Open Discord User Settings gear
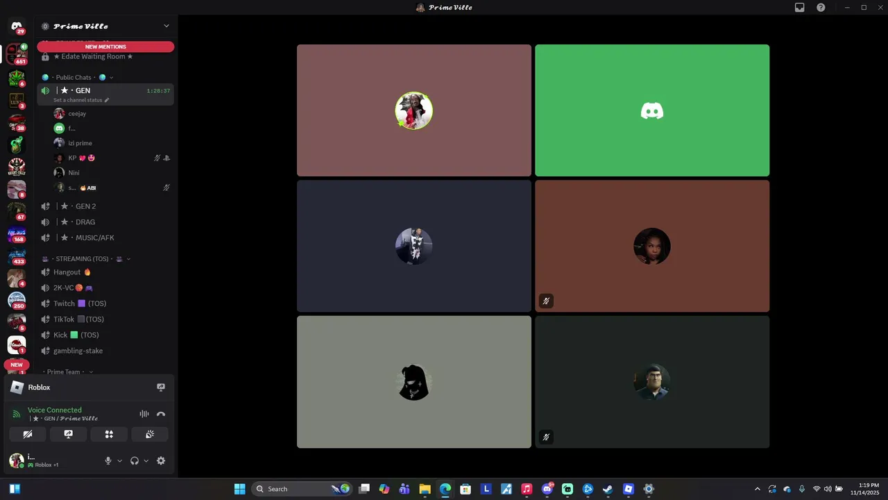This screenshot has width=888, height=500. [161, 460]
